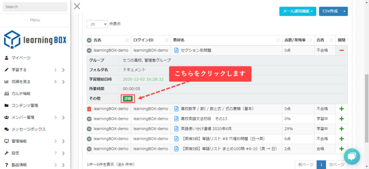Select コンテンツ管理 from the sidebar
The image size is (369, 169).
click(25, 105)
